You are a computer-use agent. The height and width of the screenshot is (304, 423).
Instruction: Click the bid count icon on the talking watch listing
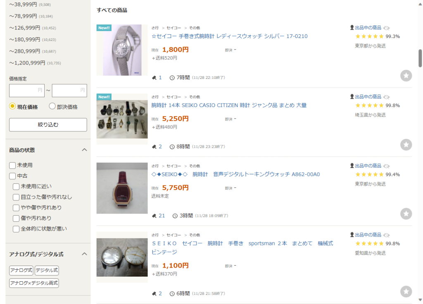coord(154,216)
